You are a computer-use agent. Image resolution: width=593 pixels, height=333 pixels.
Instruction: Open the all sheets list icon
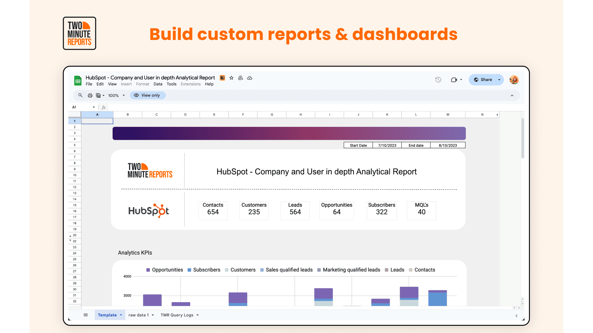click(x=86, y=315)
